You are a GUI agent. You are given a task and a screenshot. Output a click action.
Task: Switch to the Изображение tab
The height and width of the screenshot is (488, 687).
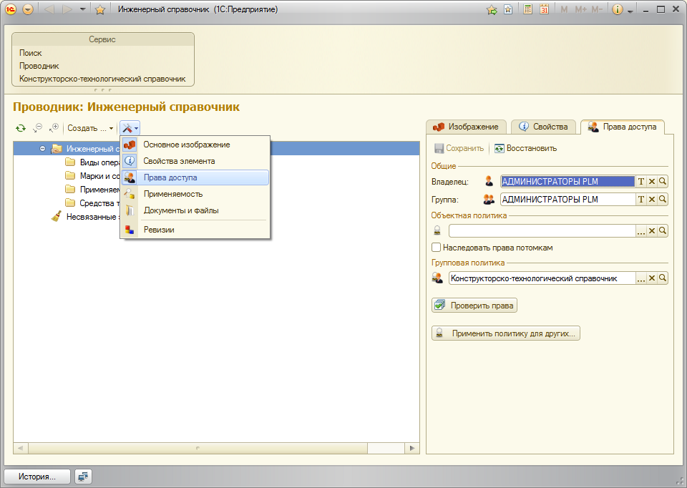click(x=466, y=127)
